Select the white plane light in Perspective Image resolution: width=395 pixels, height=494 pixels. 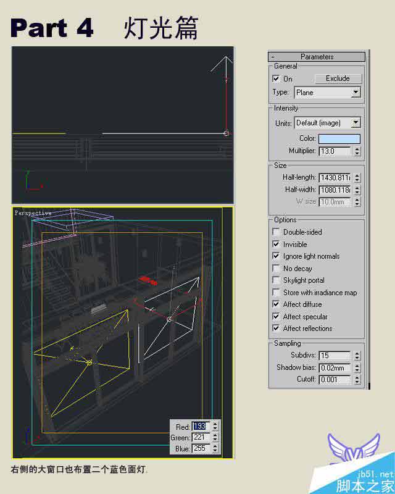[x=169, y=319]
